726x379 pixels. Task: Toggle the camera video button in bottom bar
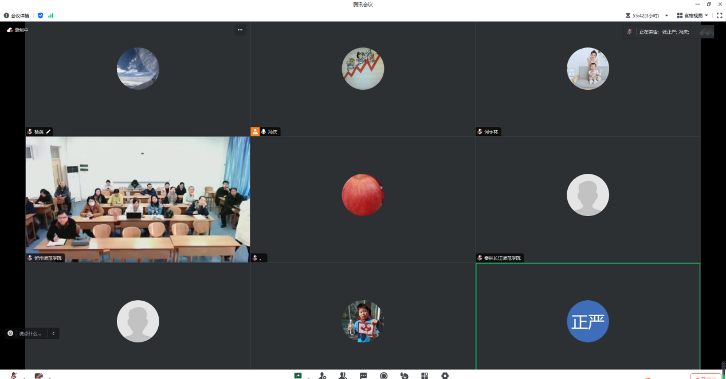tap(38, 376)
